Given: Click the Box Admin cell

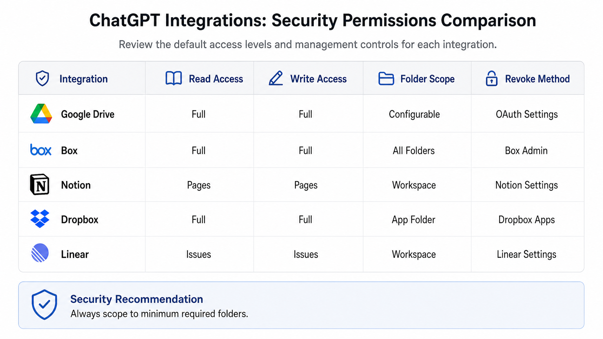Looking at the screenshot, I should coord(526,151).
